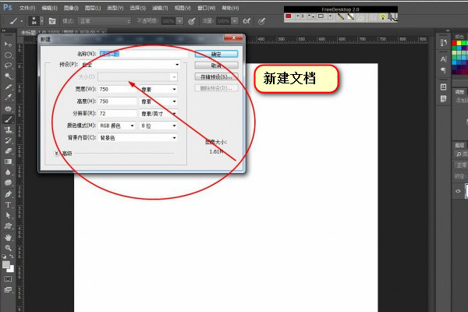This screenshot has height=312, width=468.
Task: Open the Paragraph panel dock icon
Action: pyautogui.click(x=444, y=70)
